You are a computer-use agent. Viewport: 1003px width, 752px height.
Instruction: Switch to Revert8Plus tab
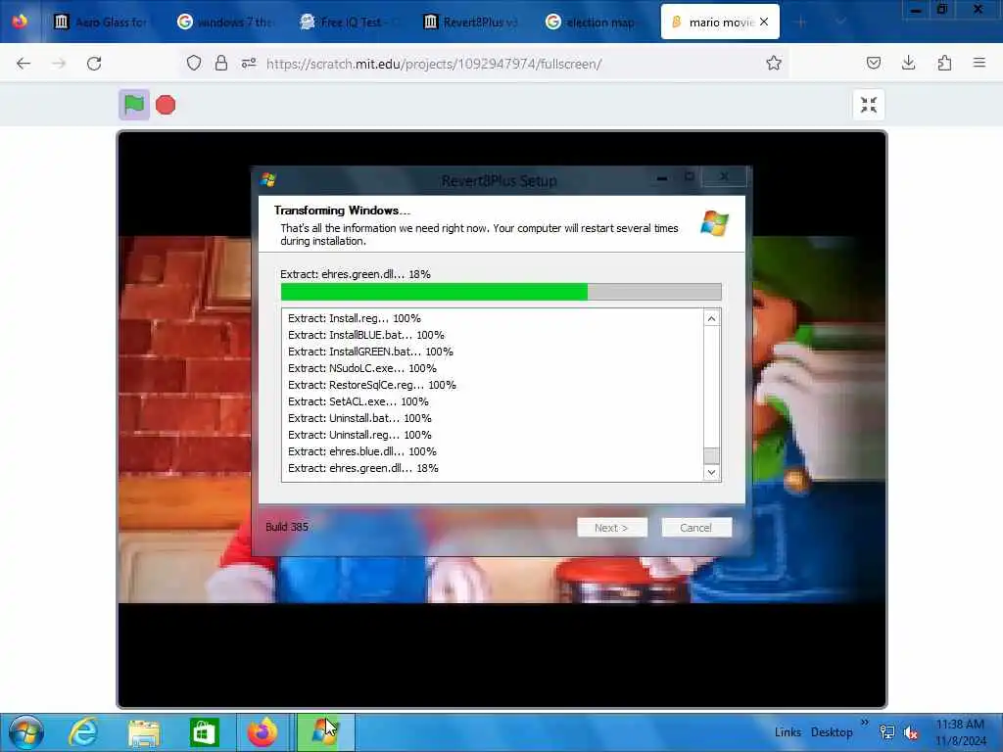pyautogui.click(x=470, y=23)
